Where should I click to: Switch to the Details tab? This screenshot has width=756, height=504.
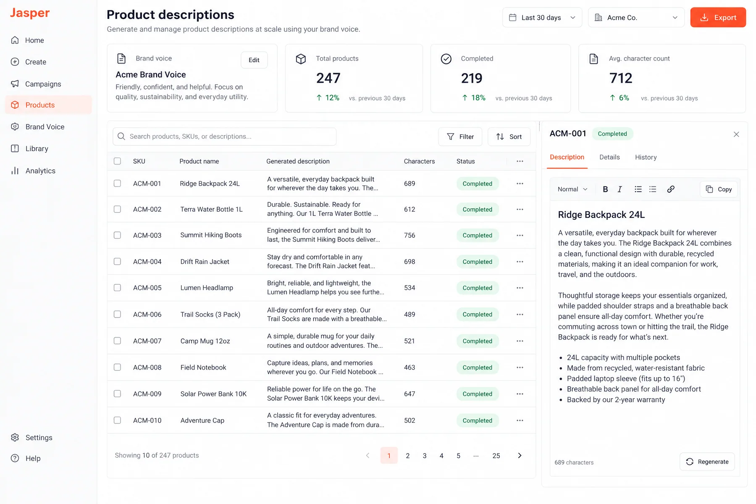point(609,157)
